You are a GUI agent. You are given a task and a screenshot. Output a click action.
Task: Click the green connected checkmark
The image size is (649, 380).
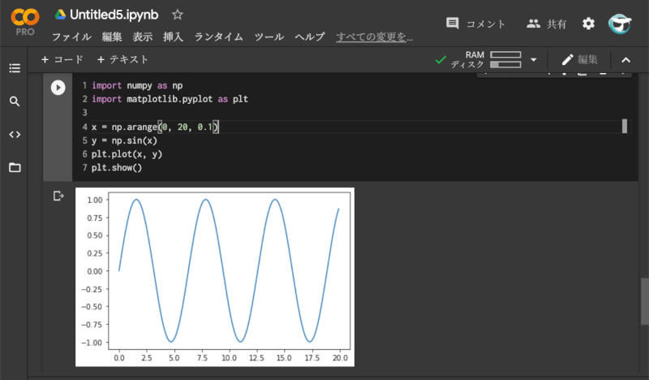click(x=441, y=60)
